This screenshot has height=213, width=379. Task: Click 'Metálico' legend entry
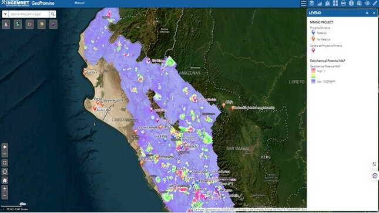pyautogui.click(x=322, y=33)
